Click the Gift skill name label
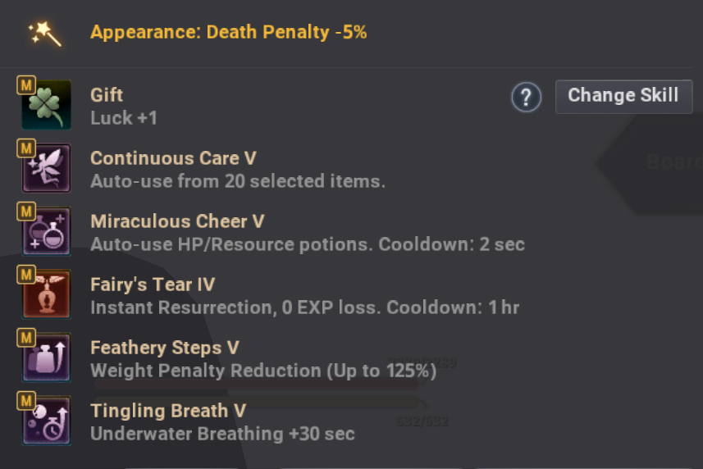This screenshot has height=469, width=703. (107, 95)
